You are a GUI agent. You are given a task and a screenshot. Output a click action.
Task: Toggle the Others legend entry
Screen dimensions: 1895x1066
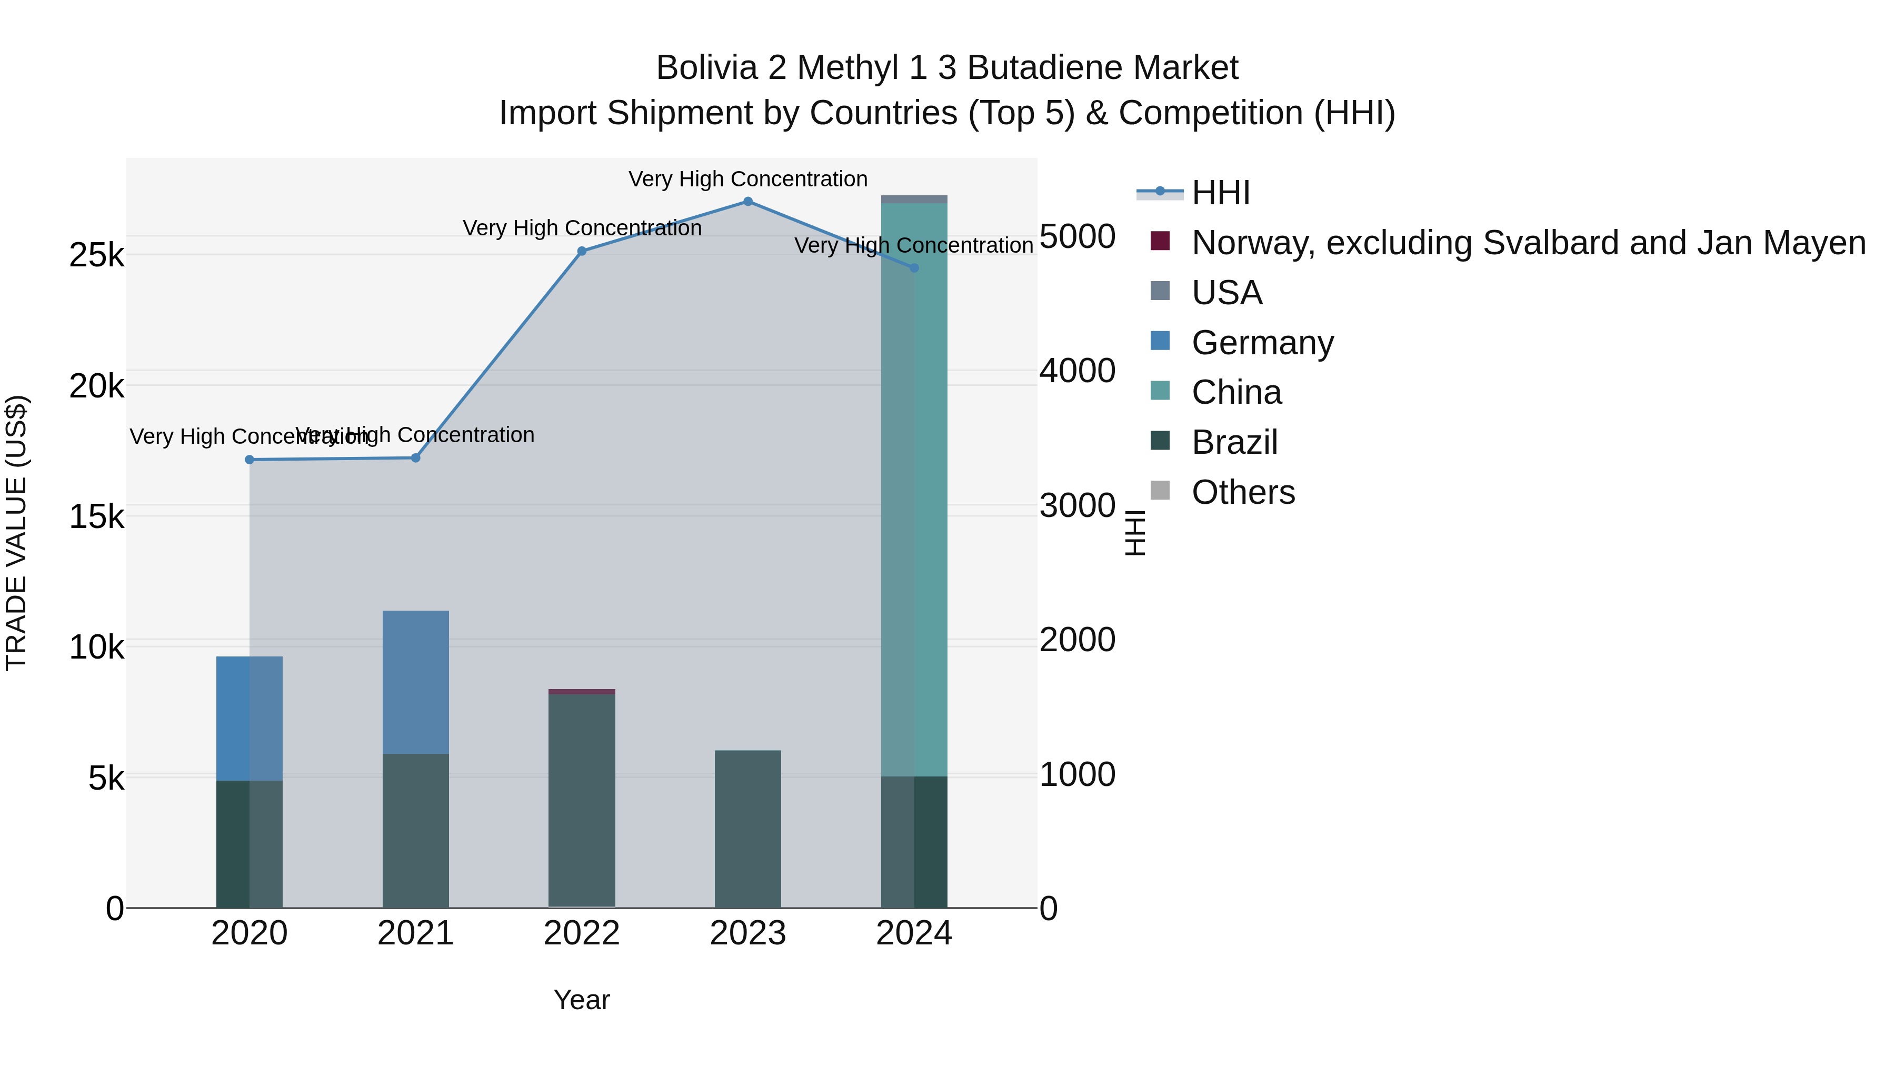1222,492
